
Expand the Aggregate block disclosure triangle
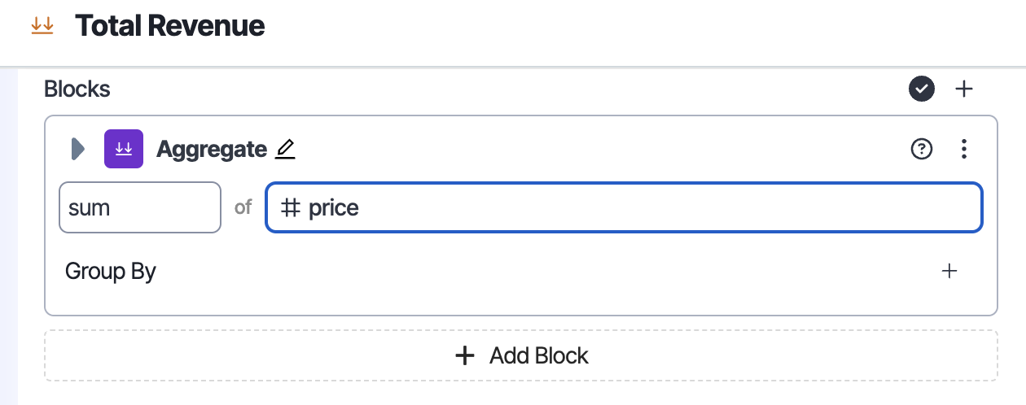pyautogui.click(x=78, y=149)
